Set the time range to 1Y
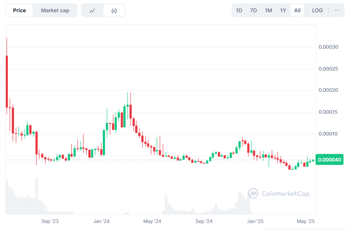The height and width of the screenshot is (230, 347). [x=283, y=10]
